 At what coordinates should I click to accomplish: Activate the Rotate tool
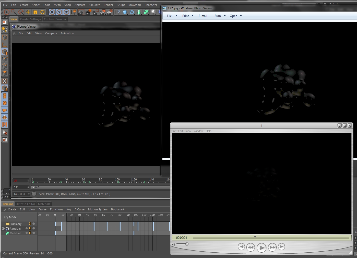[42, 12]
